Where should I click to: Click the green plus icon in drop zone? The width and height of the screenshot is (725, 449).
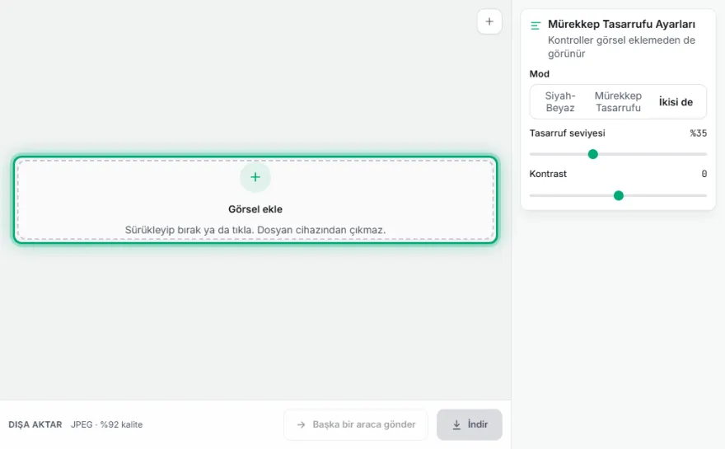click(255, 177)
